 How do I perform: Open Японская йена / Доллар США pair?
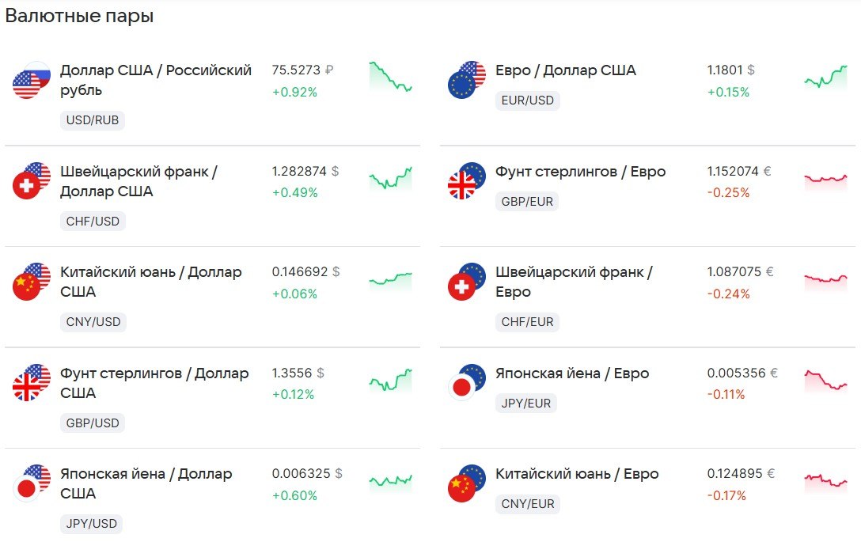146,483
